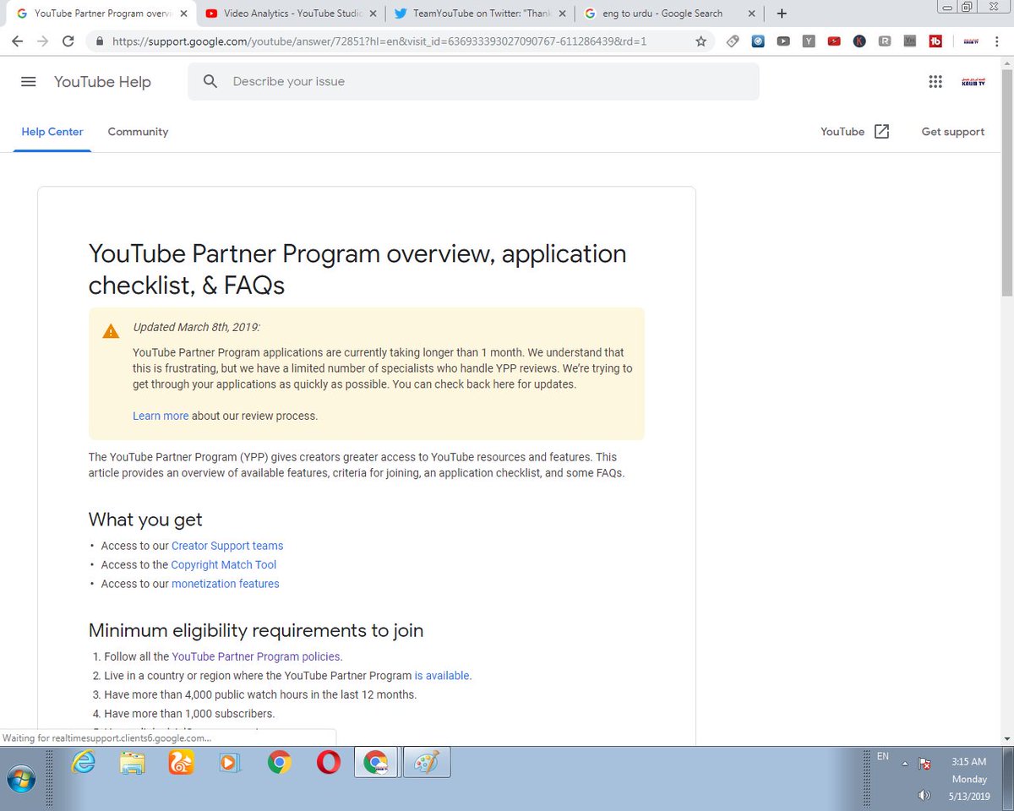
Task: Open the red TubeBuddy extension
Action: coord(935,41)
